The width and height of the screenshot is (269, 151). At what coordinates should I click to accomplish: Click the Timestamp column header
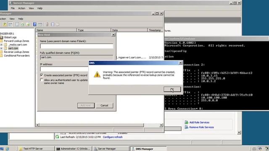[155, 30]
